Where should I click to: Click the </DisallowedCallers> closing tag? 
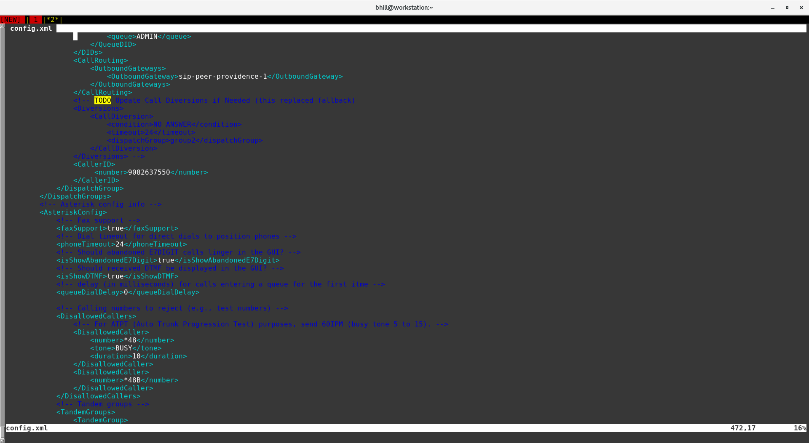tap(99, 396)
